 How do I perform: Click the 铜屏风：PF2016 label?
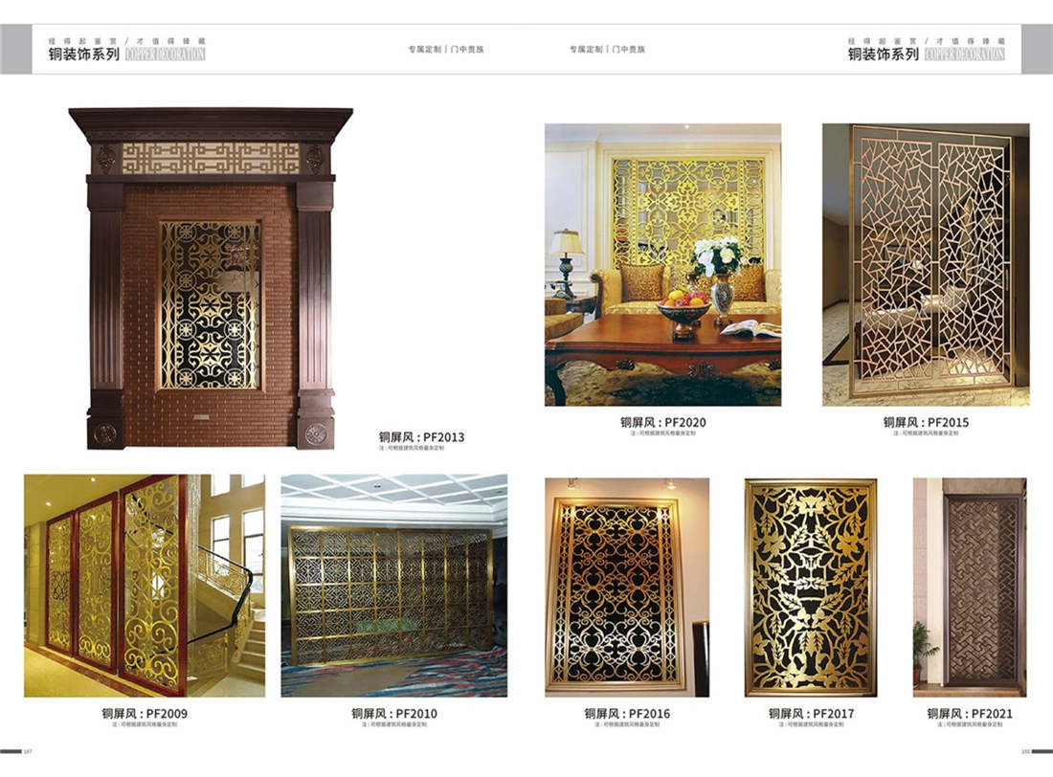(x=627, y=714)
